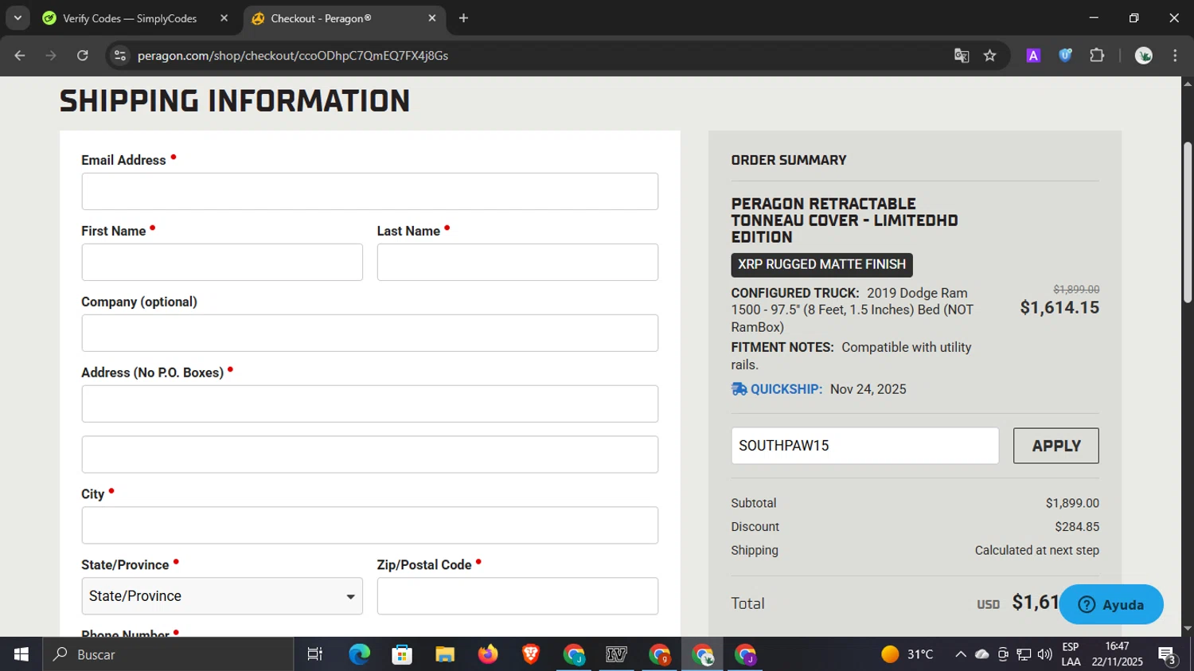Show hidden system tray icons

[x=961, y=654]
